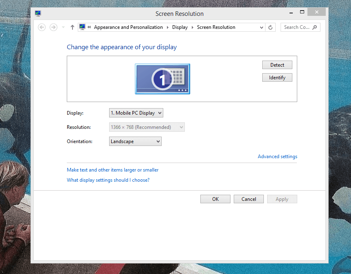Click the Control Panel icon in address bar
Viewport: 351px width, 274px height.
point(82,27)
